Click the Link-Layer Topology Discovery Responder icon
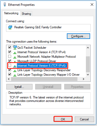The height and width of the screenshot is (126, 97). coord(15,71)
